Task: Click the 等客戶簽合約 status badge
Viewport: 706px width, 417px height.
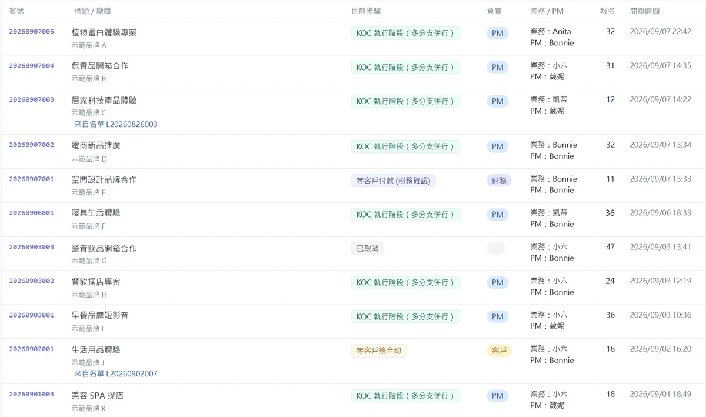Action: pyautogui.click(x=379, y=351)
